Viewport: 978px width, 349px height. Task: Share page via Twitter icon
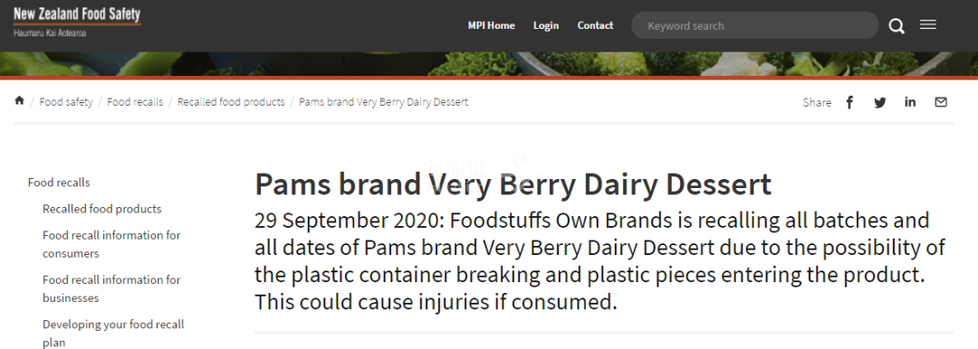pyautogui.click(x=880, y=102)
